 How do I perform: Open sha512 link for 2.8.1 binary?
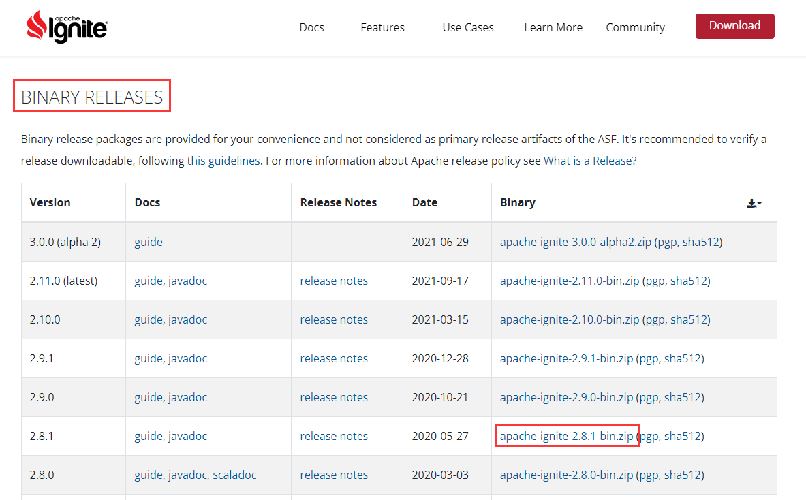pyautogui.click(x=683, y=436)
